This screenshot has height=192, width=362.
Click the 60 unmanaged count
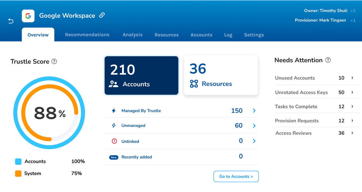tap(239, 126)
